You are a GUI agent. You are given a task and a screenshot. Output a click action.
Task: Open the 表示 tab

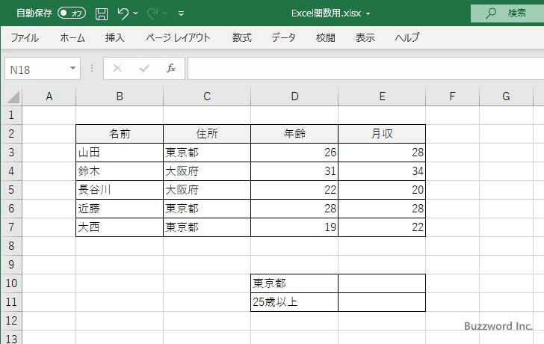click(x=365, y=37)
